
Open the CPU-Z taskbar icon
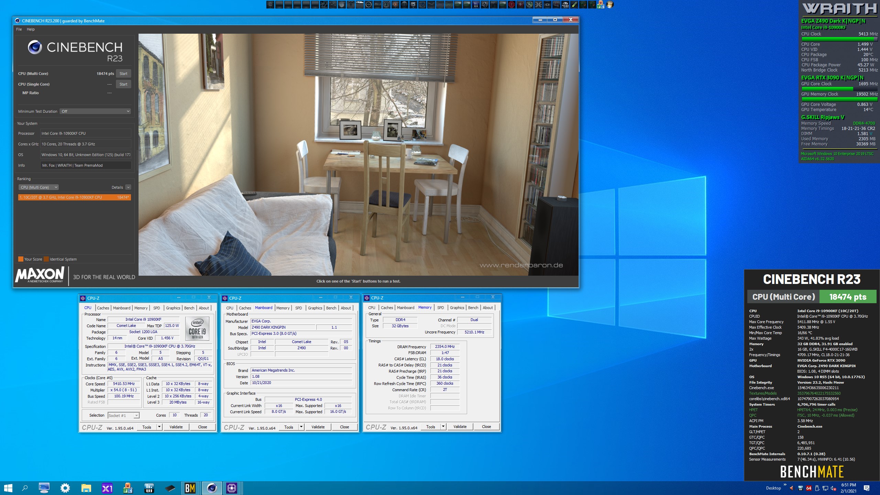[232, 488]
